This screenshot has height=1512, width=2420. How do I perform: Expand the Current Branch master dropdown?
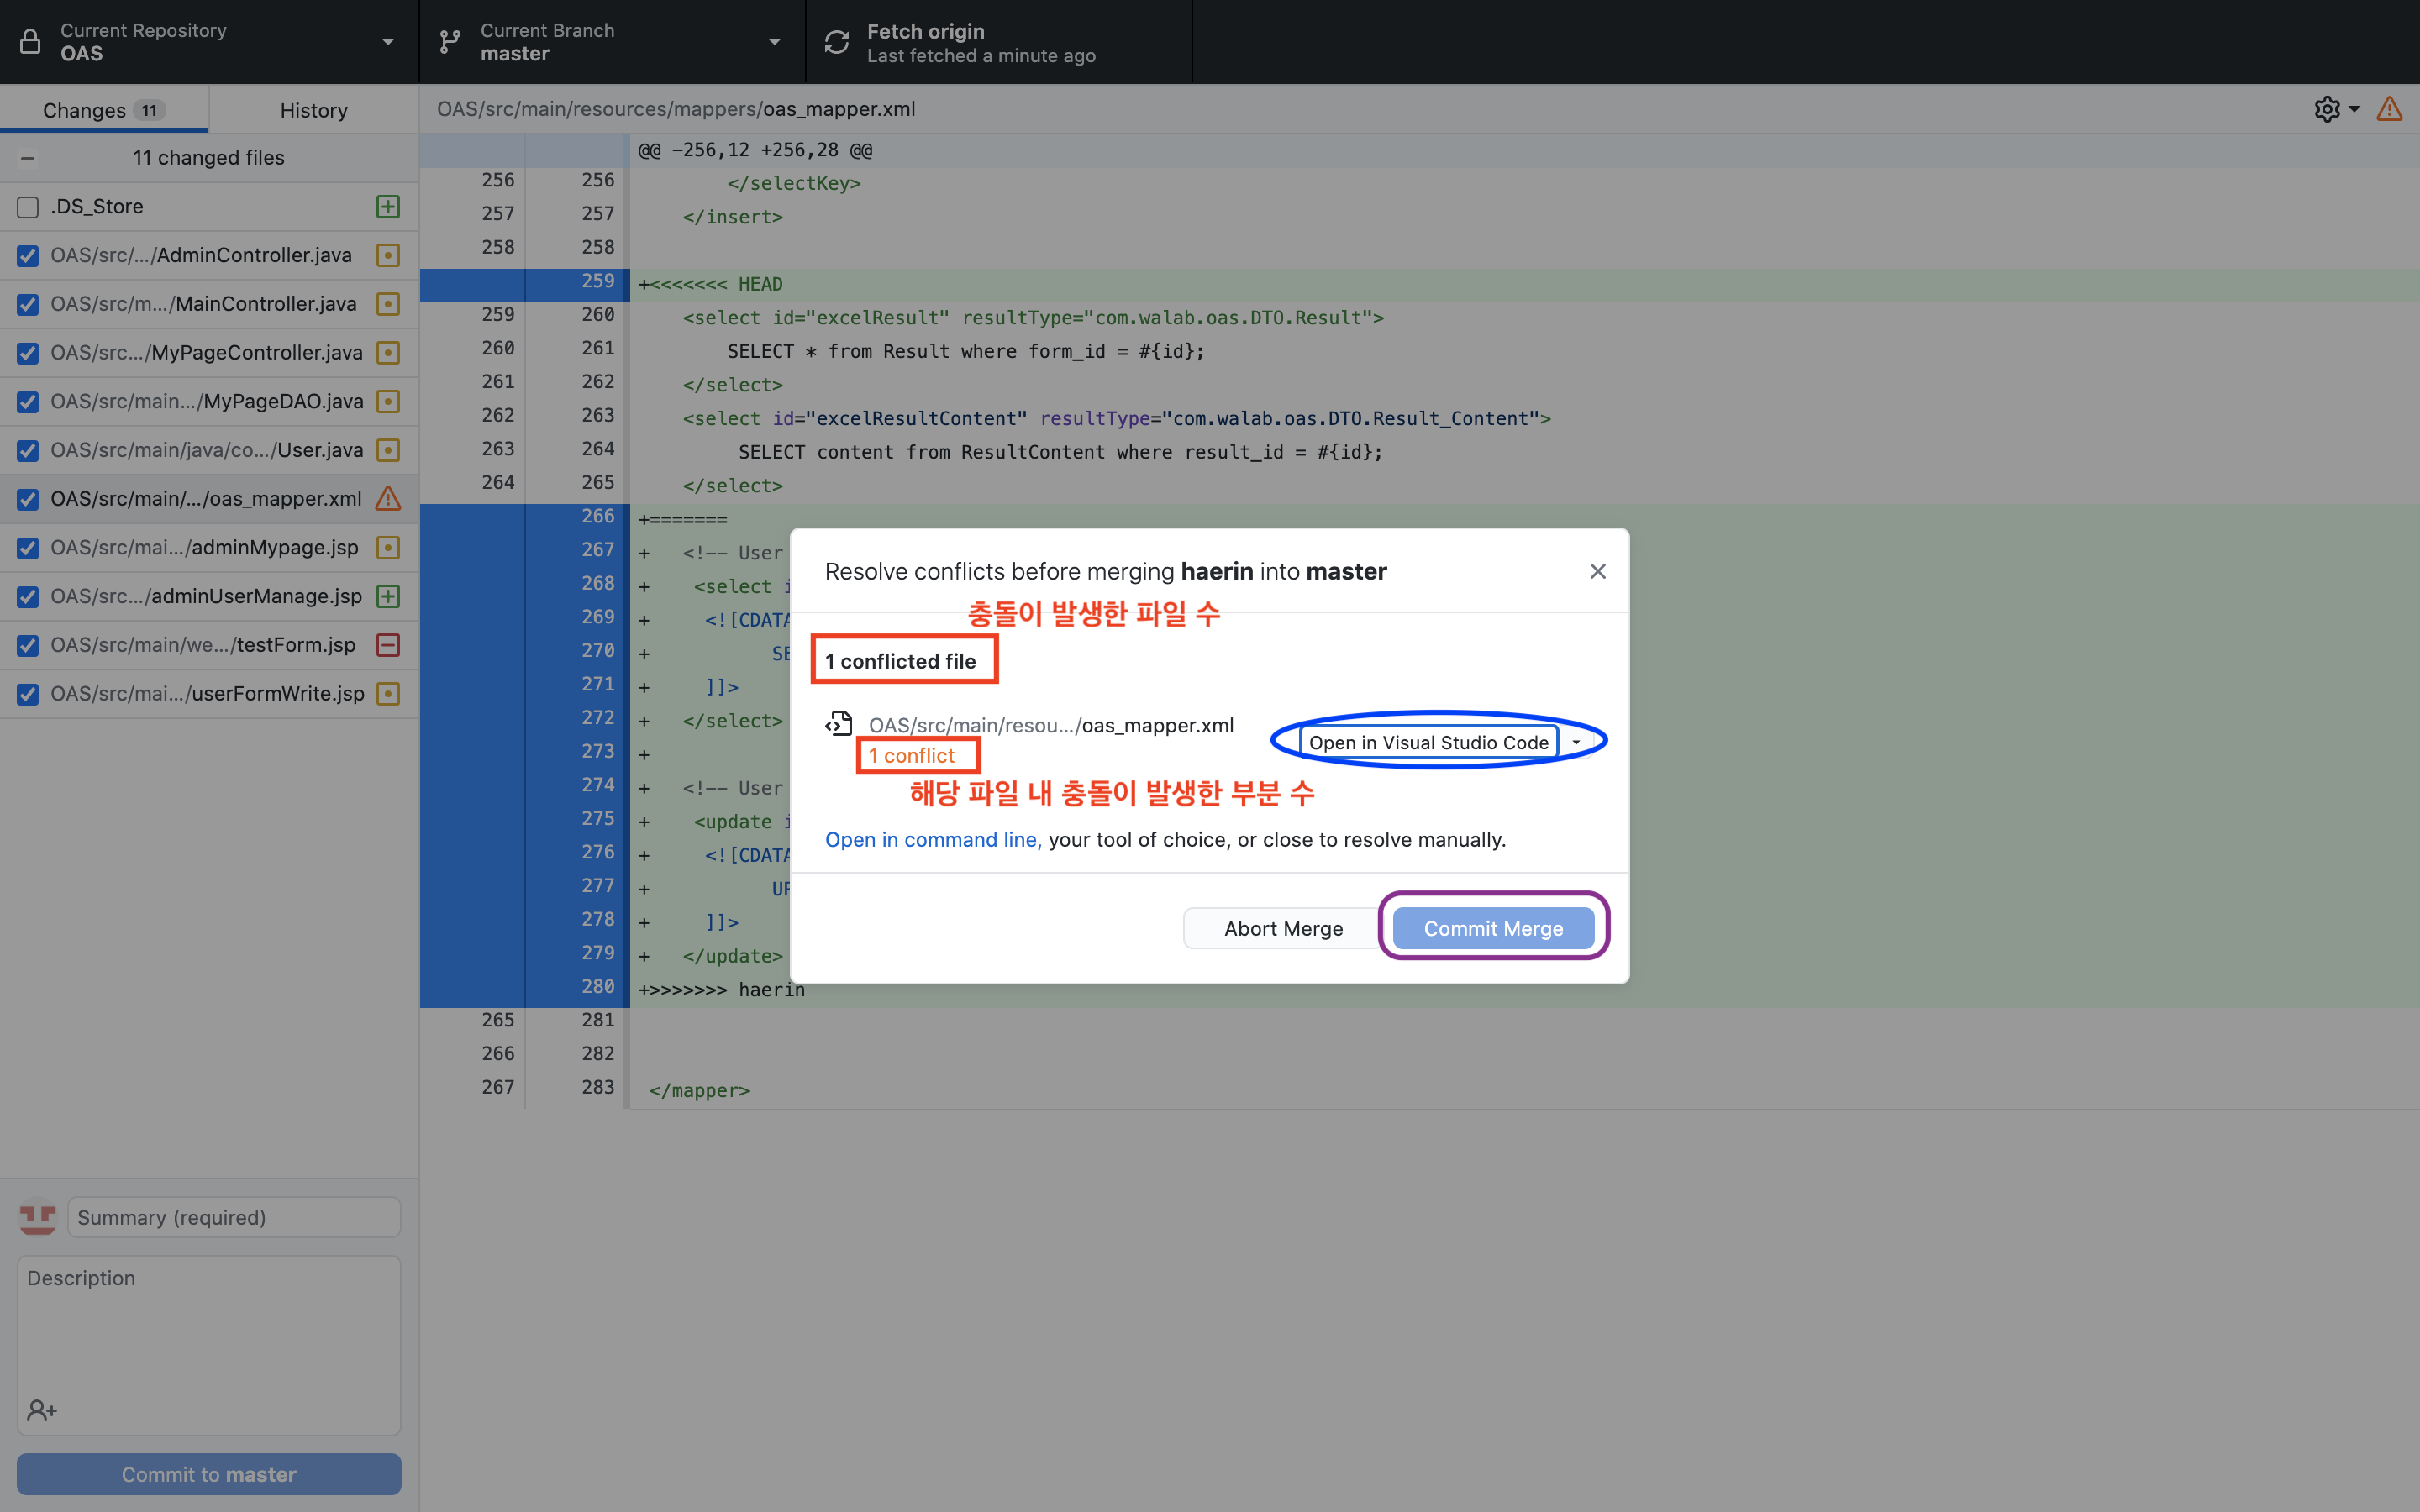point(611,42)
